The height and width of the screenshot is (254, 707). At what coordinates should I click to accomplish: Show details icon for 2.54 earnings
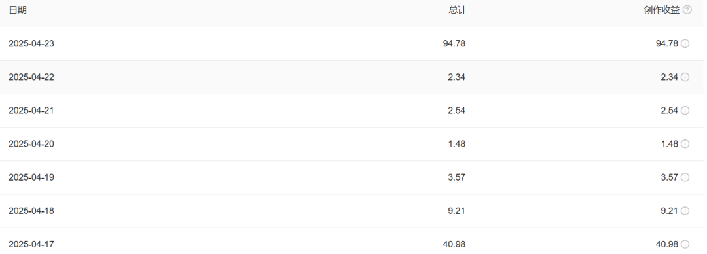[x=685, y=111]
